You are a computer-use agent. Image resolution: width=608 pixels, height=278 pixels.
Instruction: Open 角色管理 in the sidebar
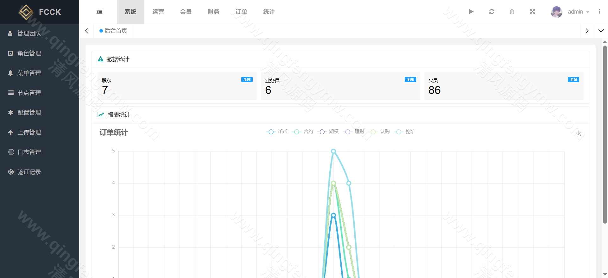(x=29, y=53)
